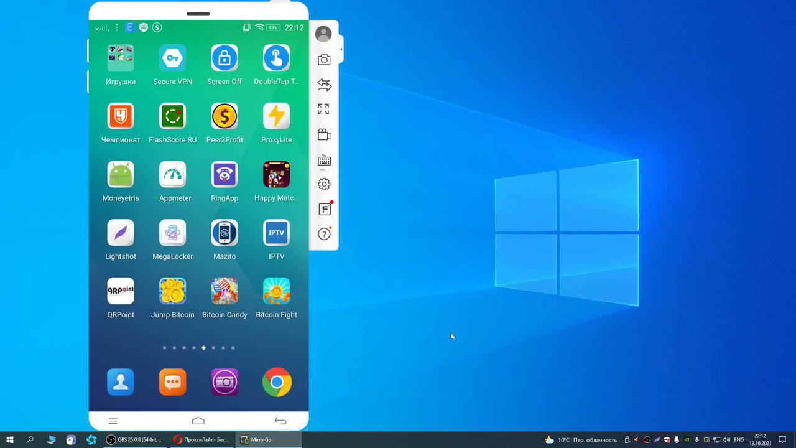
Task: Open MirrorGo help question mark
Action: coord(324,234)
